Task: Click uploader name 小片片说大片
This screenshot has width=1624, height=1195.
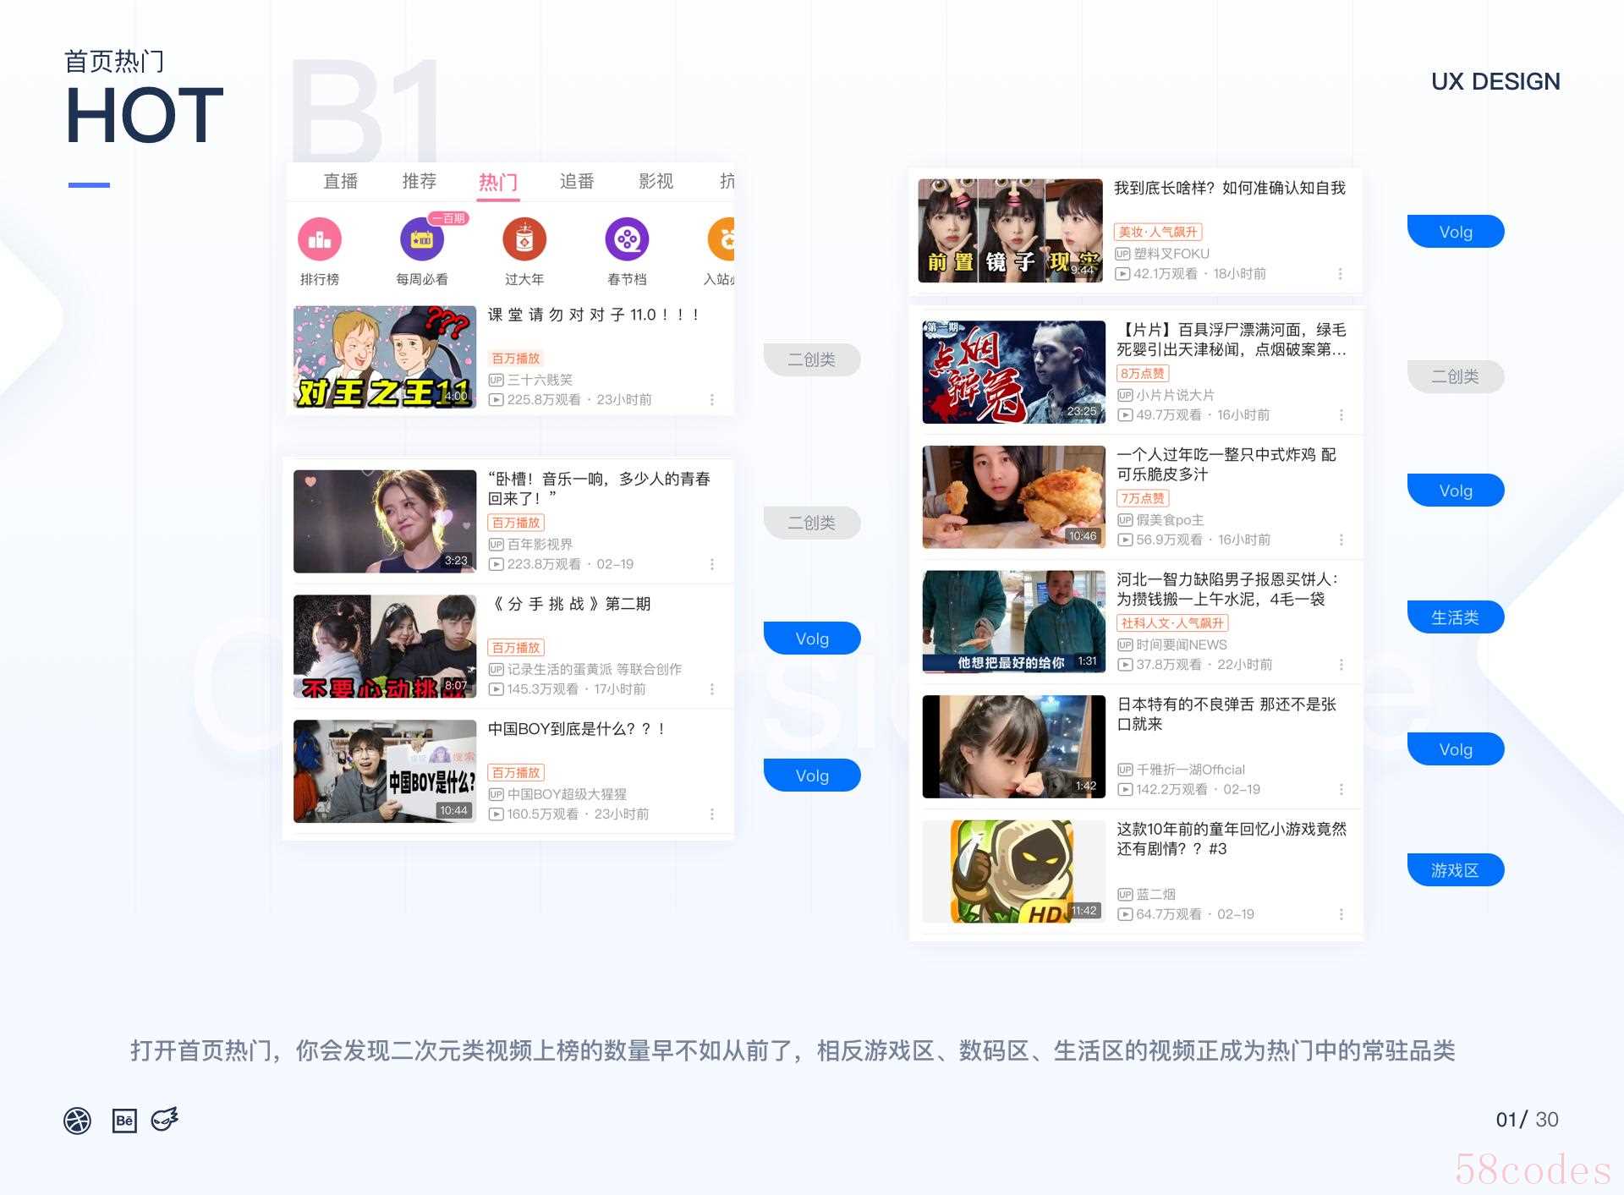Action: tap(1176, 395)
